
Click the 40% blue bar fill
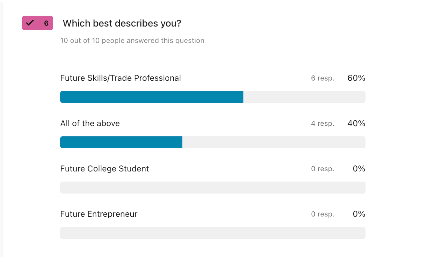(121, 142)
